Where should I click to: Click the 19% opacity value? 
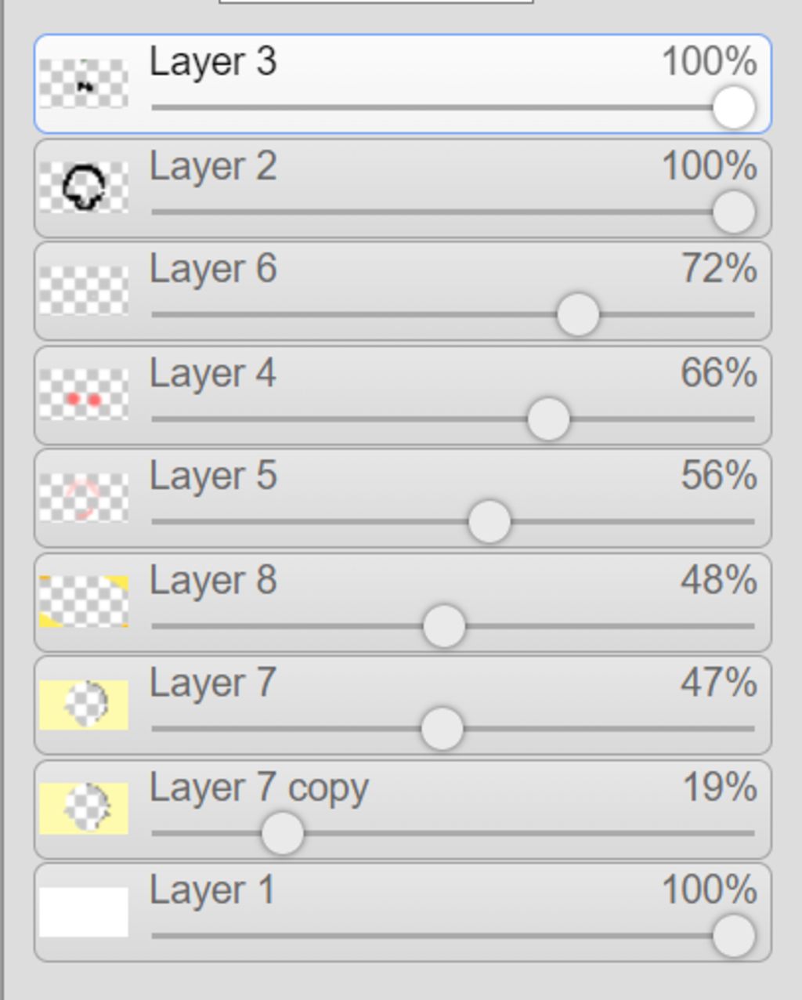coord(720,788)
